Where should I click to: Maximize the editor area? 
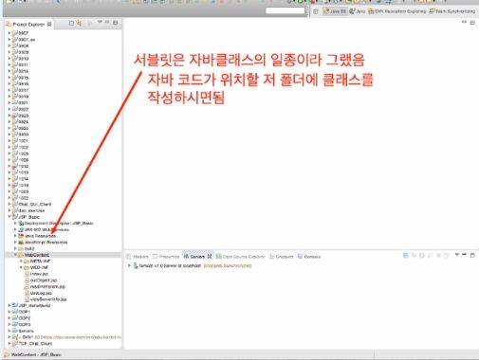coord(472,23)
